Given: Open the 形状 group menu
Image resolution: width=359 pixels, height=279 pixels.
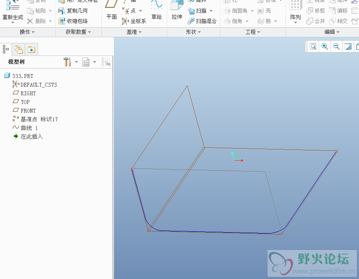Looking at the screenshot, I should (194, 32).
